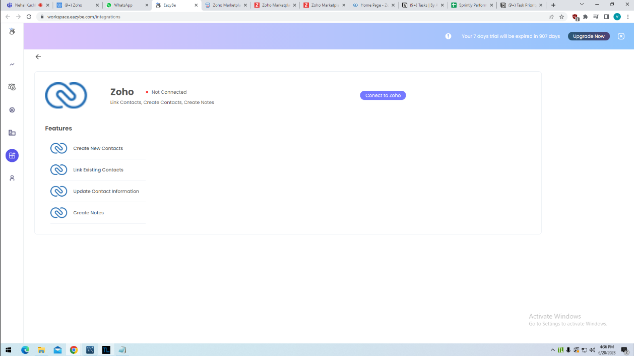Select the highlighted integrations icon in sidebar
The height and width of the screenshot is (356, 634).
(x=12, y=155)
